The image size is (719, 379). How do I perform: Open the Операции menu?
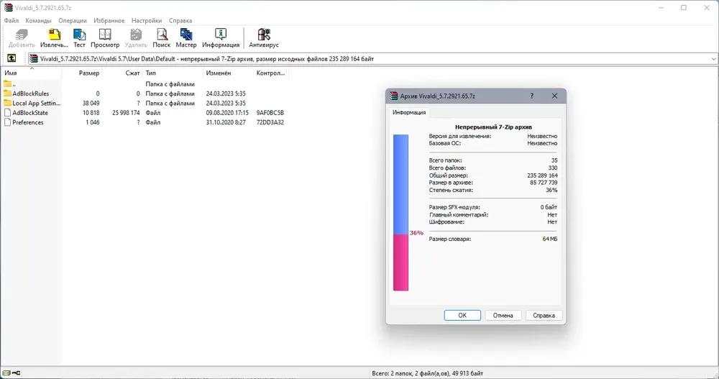click(x=73, y=21)
